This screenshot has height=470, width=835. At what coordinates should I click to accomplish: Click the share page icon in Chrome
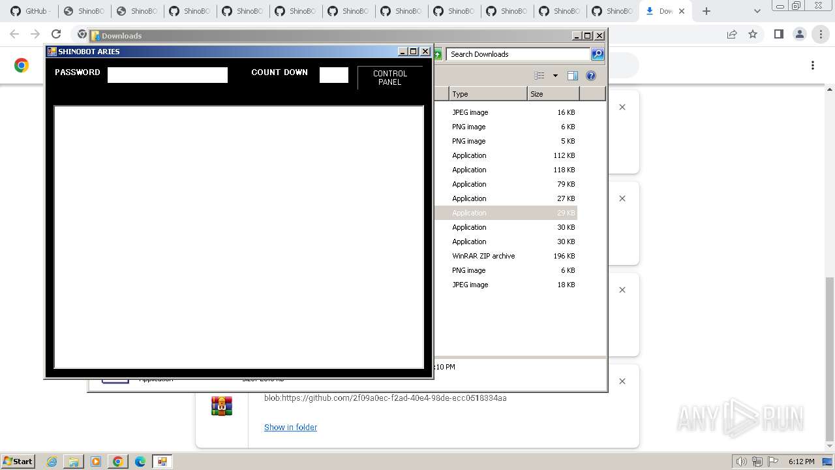(732, 35)
